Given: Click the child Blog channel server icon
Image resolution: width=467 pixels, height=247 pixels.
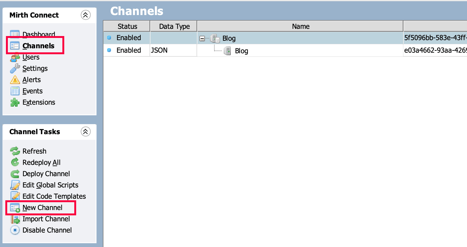Looking at the screenshot, I should [228, 51].
